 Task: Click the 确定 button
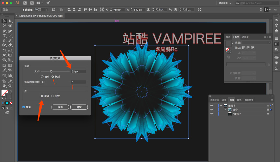(79, 107)
